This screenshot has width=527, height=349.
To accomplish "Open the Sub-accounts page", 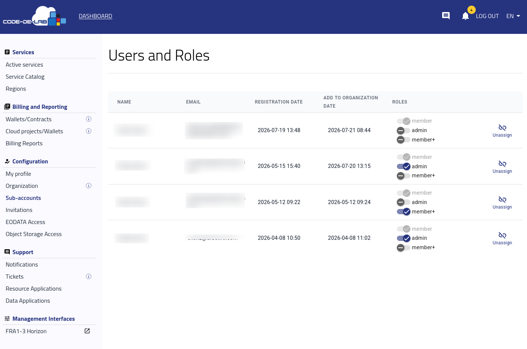I will pyautogui.click(x=23, y=198).
